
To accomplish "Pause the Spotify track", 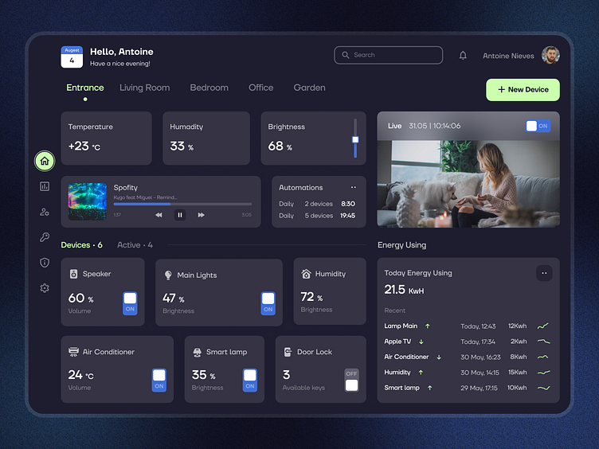I will [180, 215].
